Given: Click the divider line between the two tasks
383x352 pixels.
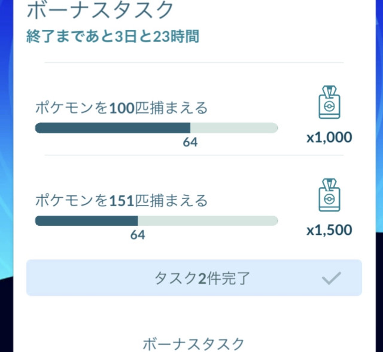Looking at the screenshot, I should tap(192, 155).
